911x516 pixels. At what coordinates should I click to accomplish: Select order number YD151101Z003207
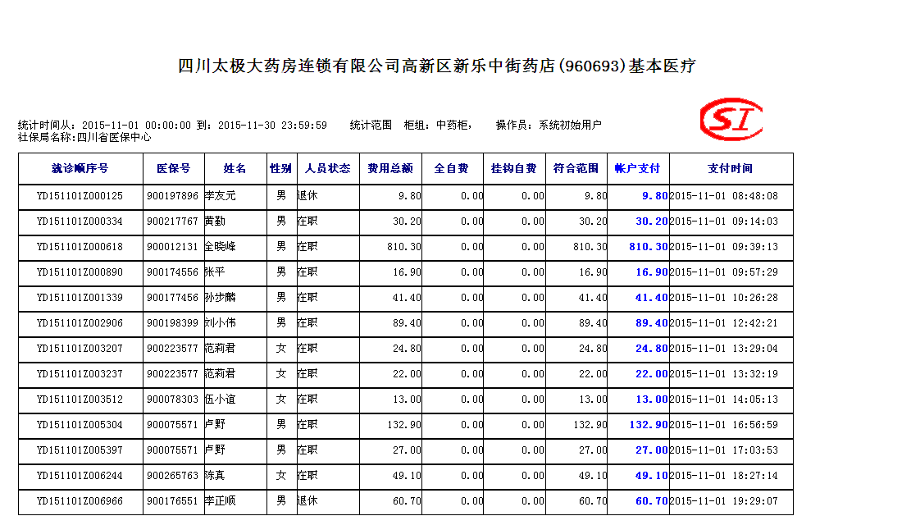point(80,349)
